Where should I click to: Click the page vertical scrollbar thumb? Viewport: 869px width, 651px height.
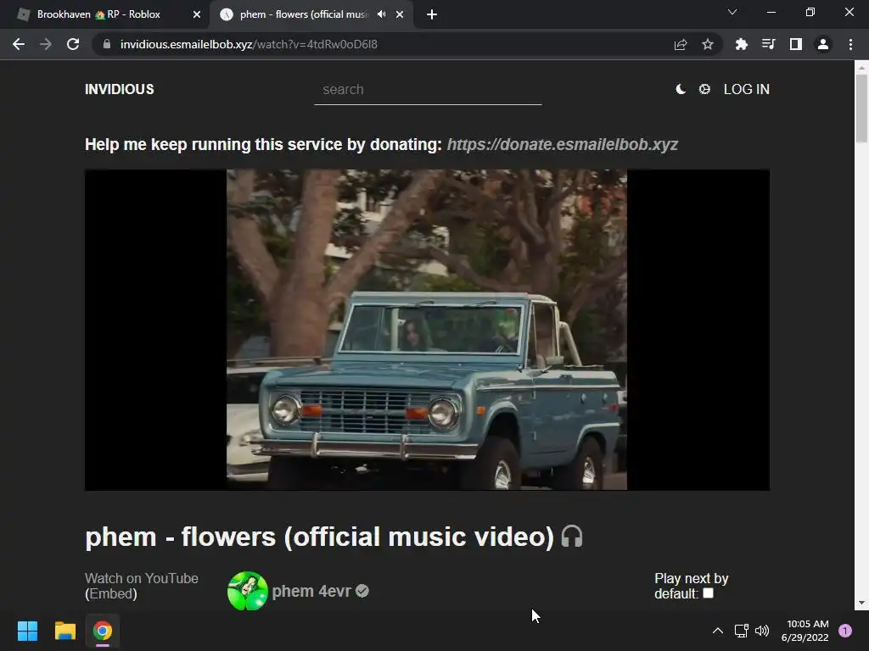pos(861,108)
